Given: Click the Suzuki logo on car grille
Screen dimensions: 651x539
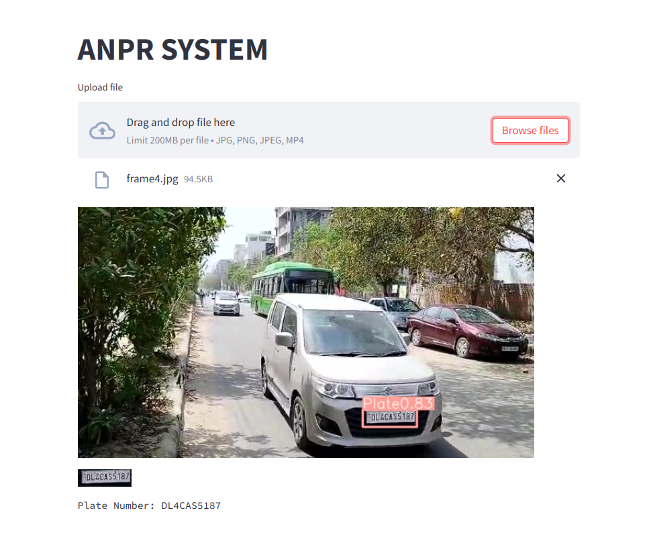Looking at the screenshot, I should click(x=387, y=390).
